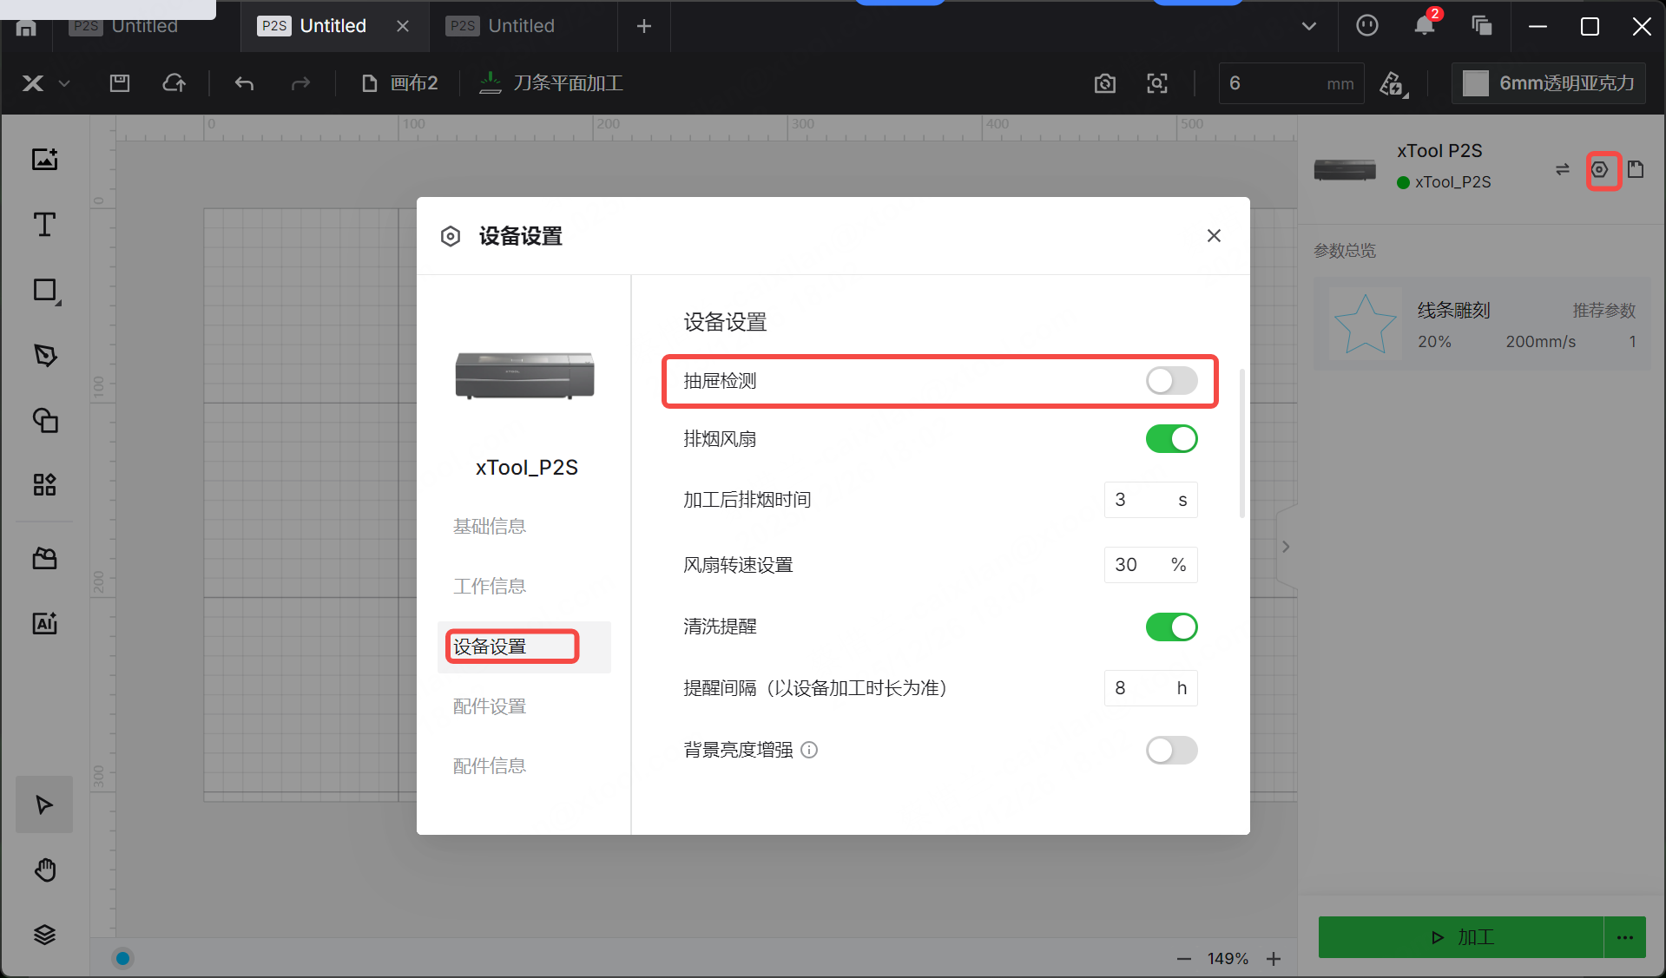Enable the 抽屉检测 toggle
1666x978 pixels.
tap(1170, 381)
